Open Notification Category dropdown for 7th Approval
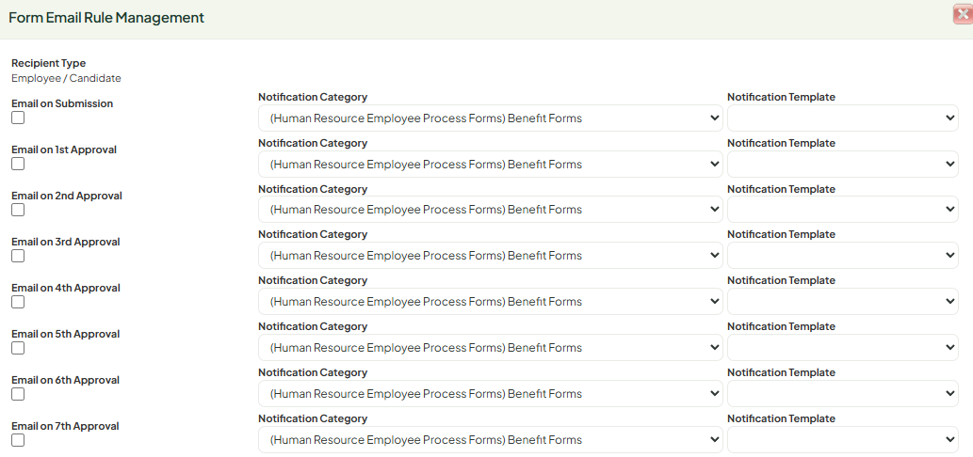This screenshot has height=457, width=973. point(490,440)
